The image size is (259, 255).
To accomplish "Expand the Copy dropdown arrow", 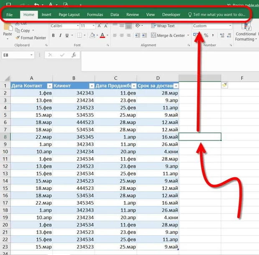I will [33, 31].
